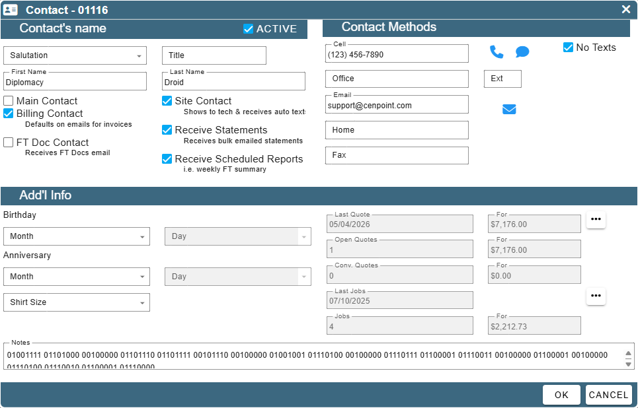This screenshot has width=638, height=408.
Task: Click into the Office phone field
Action: [x=397, y=79]
